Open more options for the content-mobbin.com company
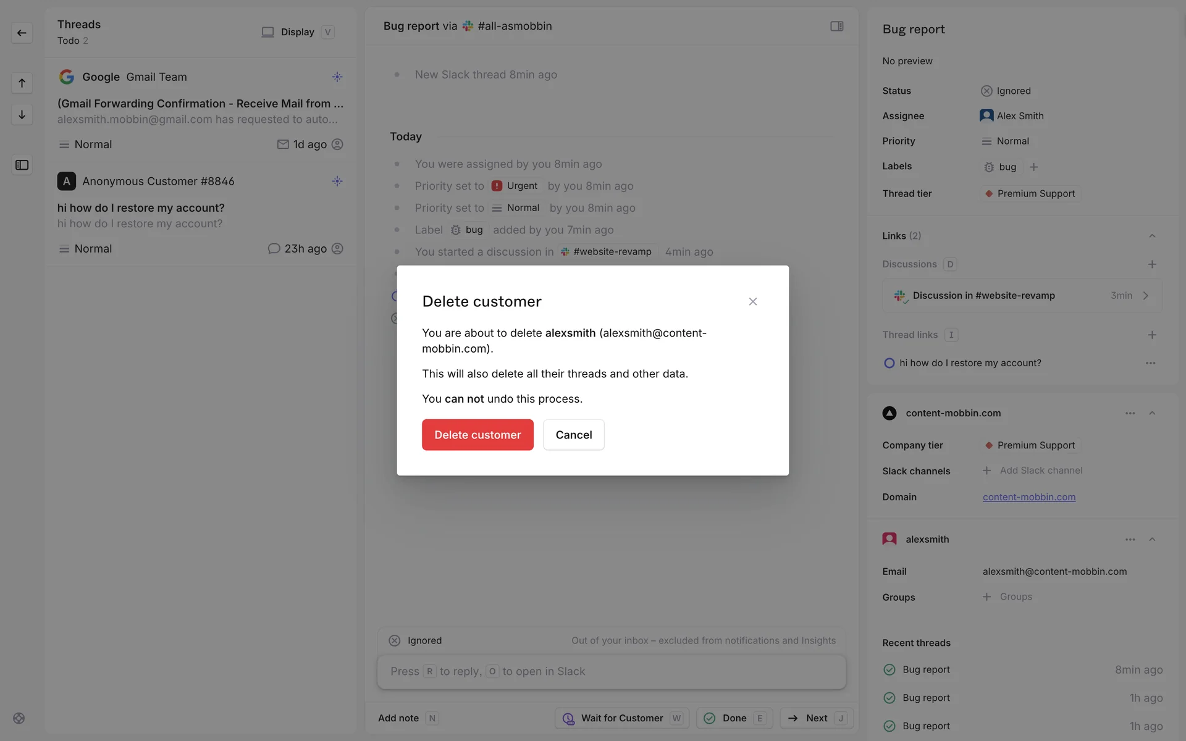Screen dimensions: 1186x741 (x=1130, y=413)
